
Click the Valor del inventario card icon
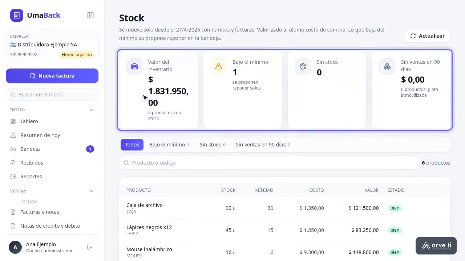134,66
